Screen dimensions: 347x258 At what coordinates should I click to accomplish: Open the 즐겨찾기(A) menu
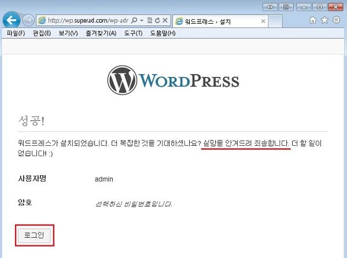point(101,34)
